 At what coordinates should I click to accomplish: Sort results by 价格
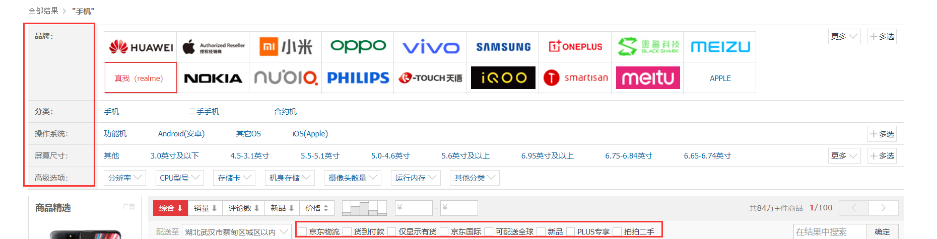pyautogui.click(x=317, y=208)
